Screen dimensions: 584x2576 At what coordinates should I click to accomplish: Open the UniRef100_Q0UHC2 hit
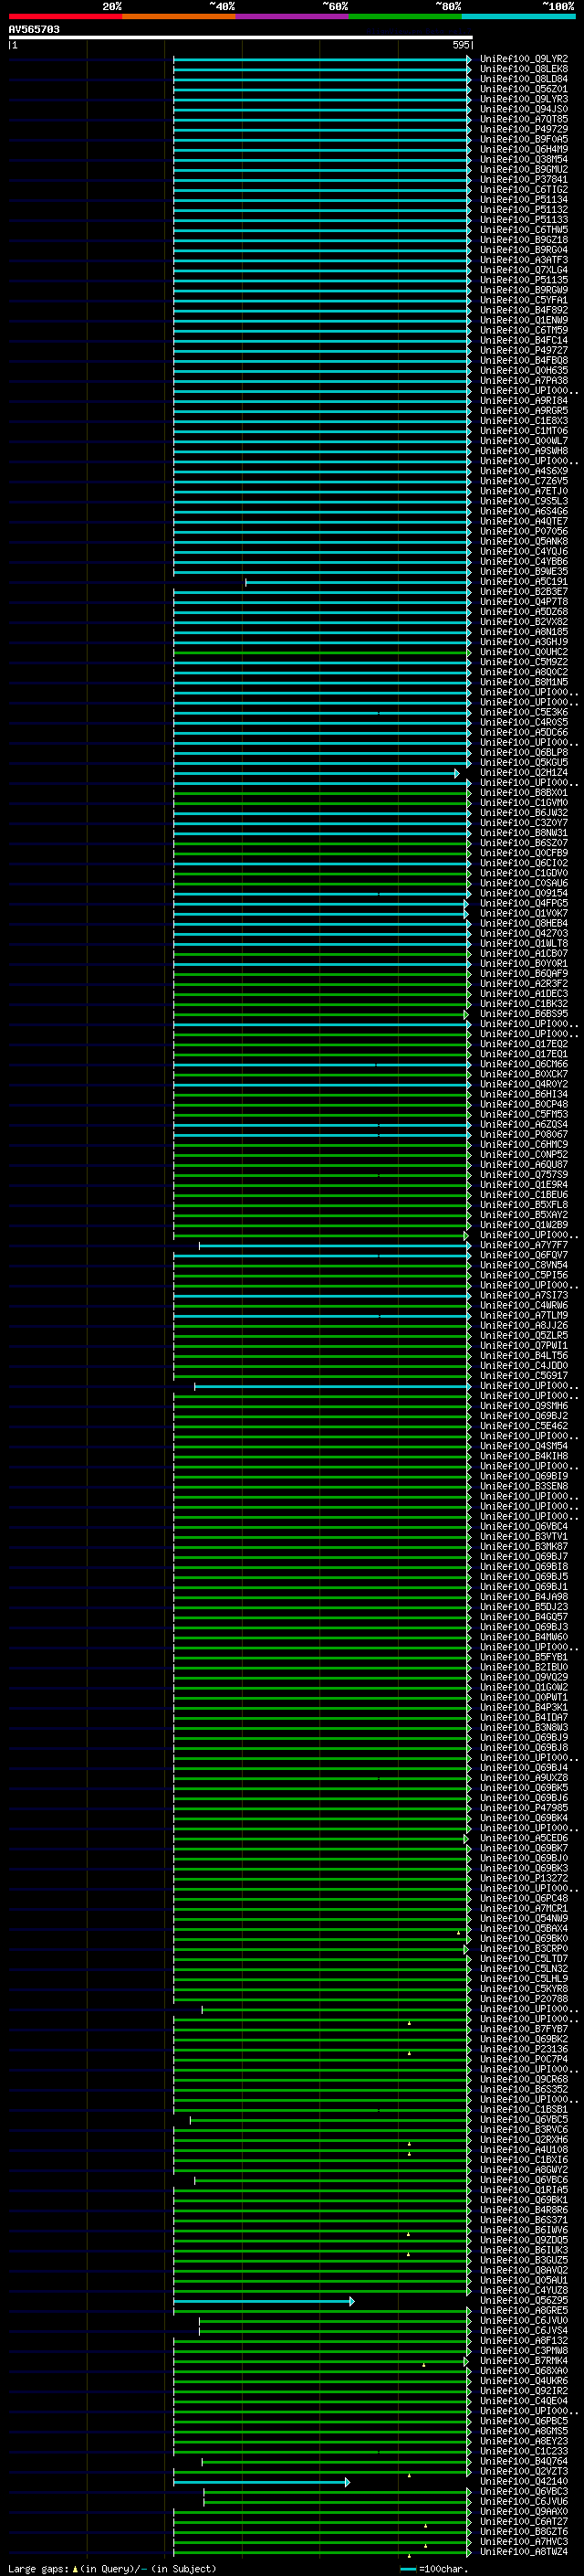click(523, 652)
